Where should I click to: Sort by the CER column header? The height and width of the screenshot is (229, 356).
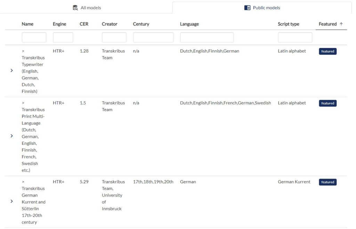coord(84,24)
